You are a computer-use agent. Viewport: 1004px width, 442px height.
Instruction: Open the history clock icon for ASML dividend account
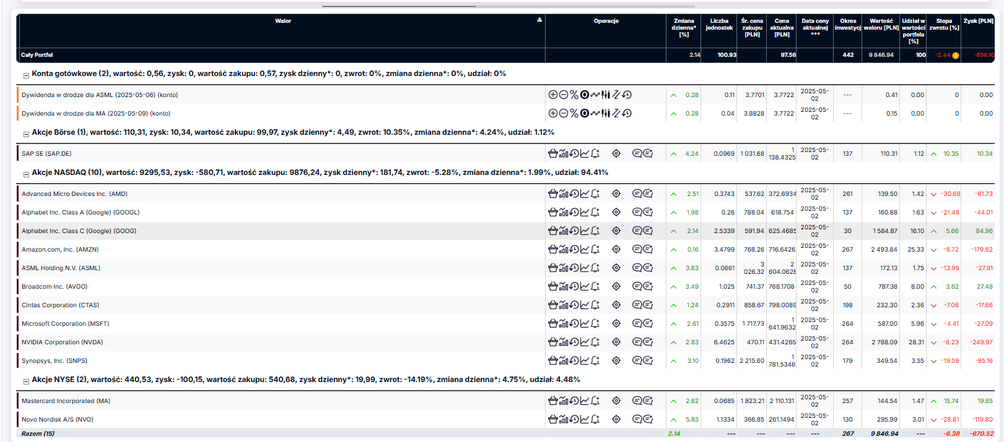pyautogui.click(x=627, y=95)
